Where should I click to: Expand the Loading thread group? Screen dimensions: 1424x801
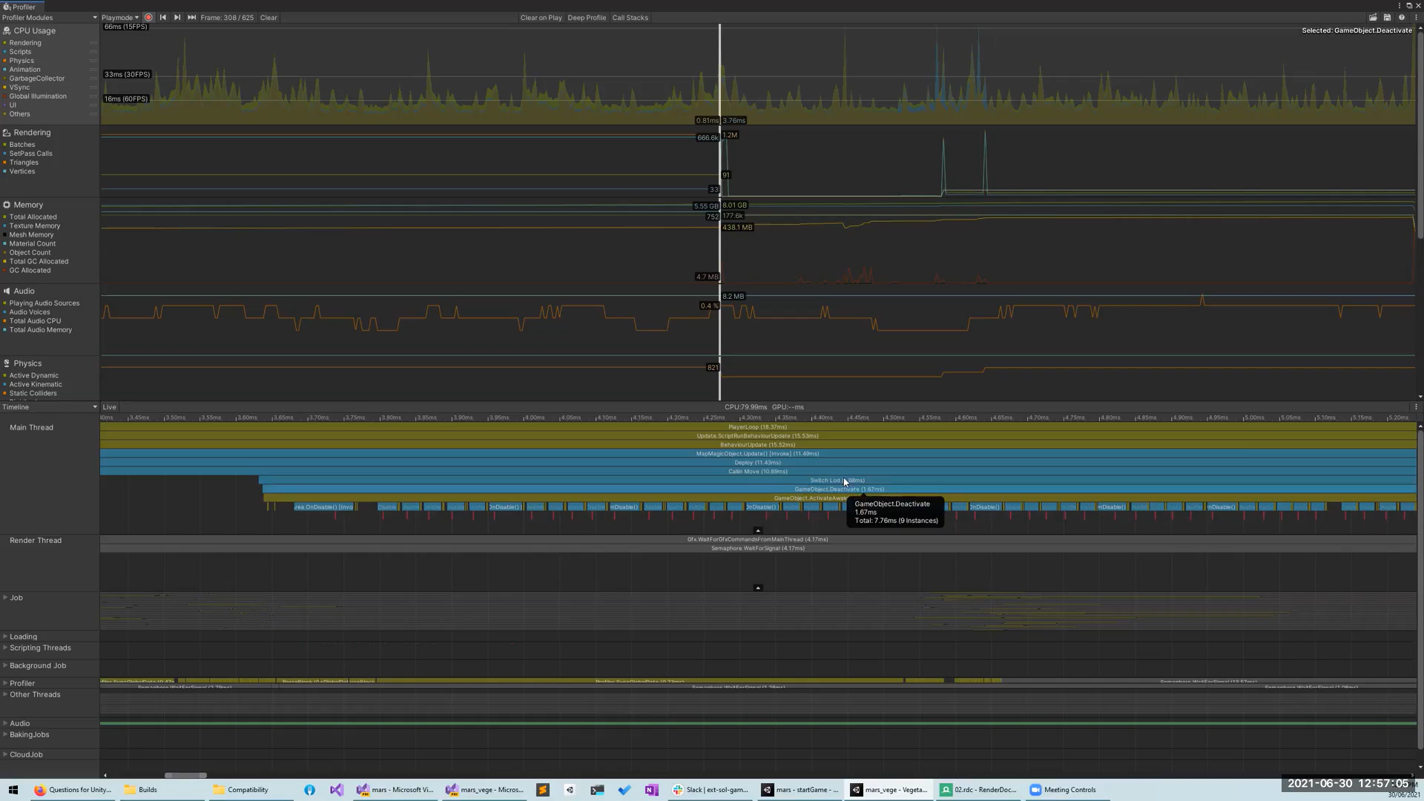click(5, 636)
